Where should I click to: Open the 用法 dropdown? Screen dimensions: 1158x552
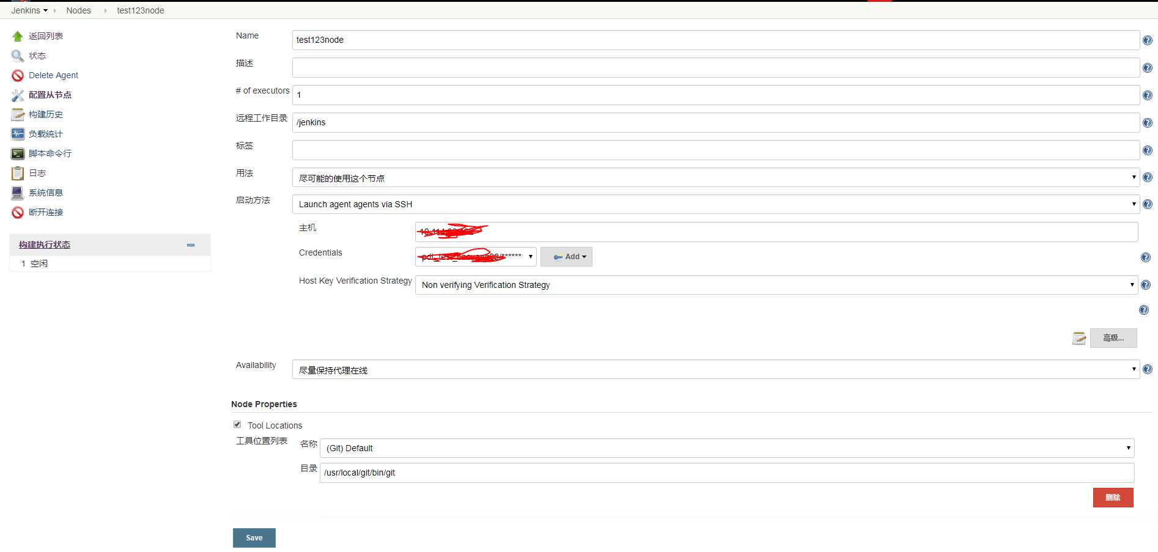(x=715, y=178)
